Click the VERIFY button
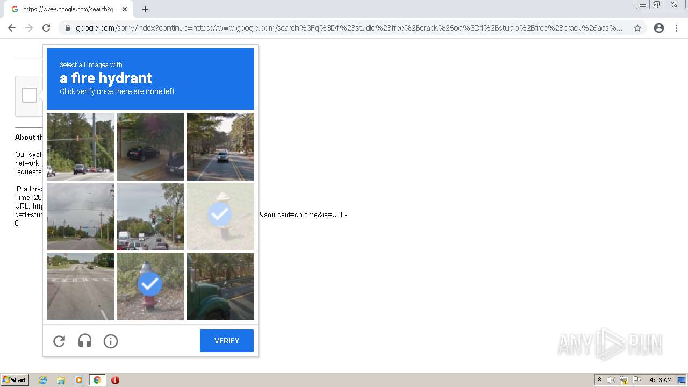Image resolution: width=688 pixels, height=387 pixels. (x=227, y=341)
